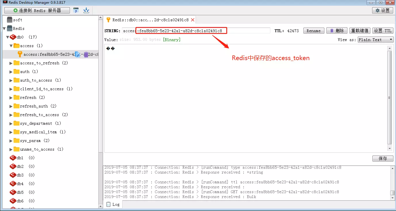Image resolution: width=396 pixels, height=211 pixels.
Task: Click the value editor scrollbar up arrow
Action: pyautogui.click(x=390, y=48)
